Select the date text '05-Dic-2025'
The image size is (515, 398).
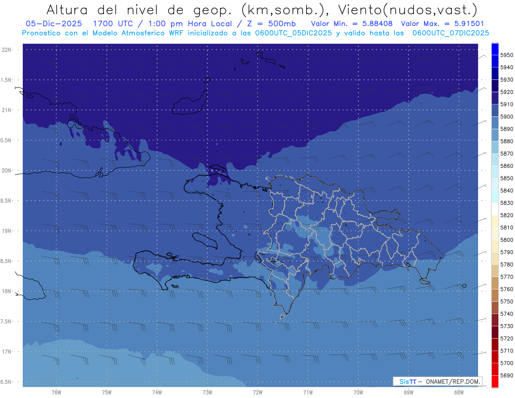tap(54, 24)
